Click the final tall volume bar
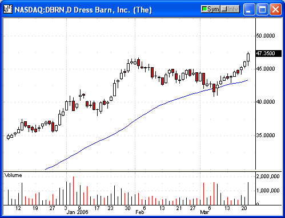285x218 pixels. tap(248, 194)
